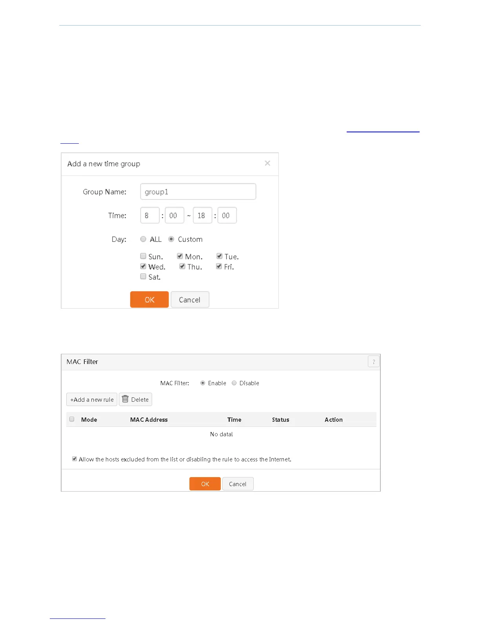Select the ALL day radio button
Viewport: 480px width, 622px height.
pyautogui.click(x=143, y=239)
